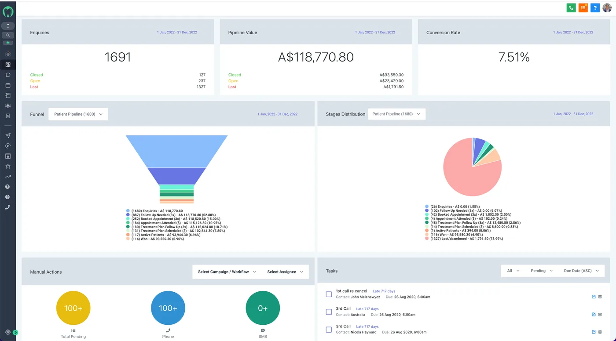Open the green lightning quick actions button

8,43
